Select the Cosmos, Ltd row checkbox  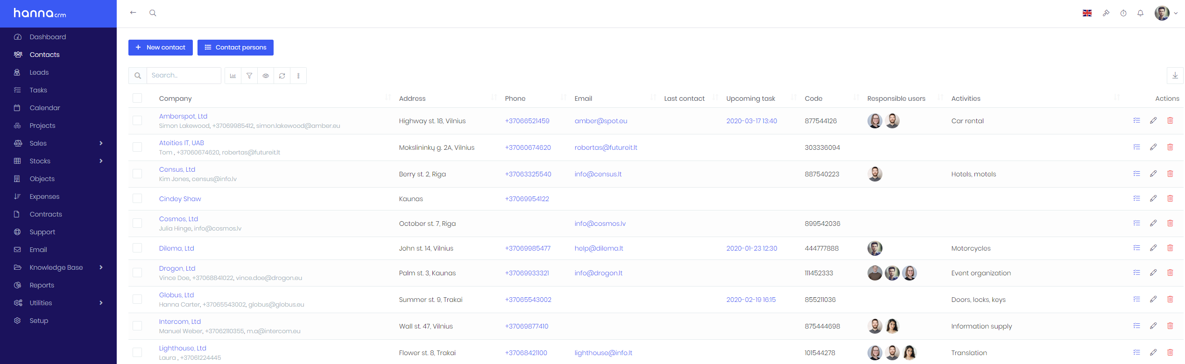(137, 223)
